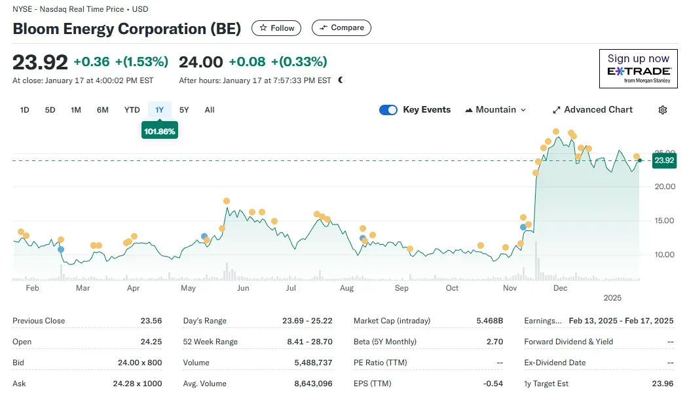Click the Compare arrows icon
The height and width of the screenshot is (398, 687).
(x=324, y=27)
